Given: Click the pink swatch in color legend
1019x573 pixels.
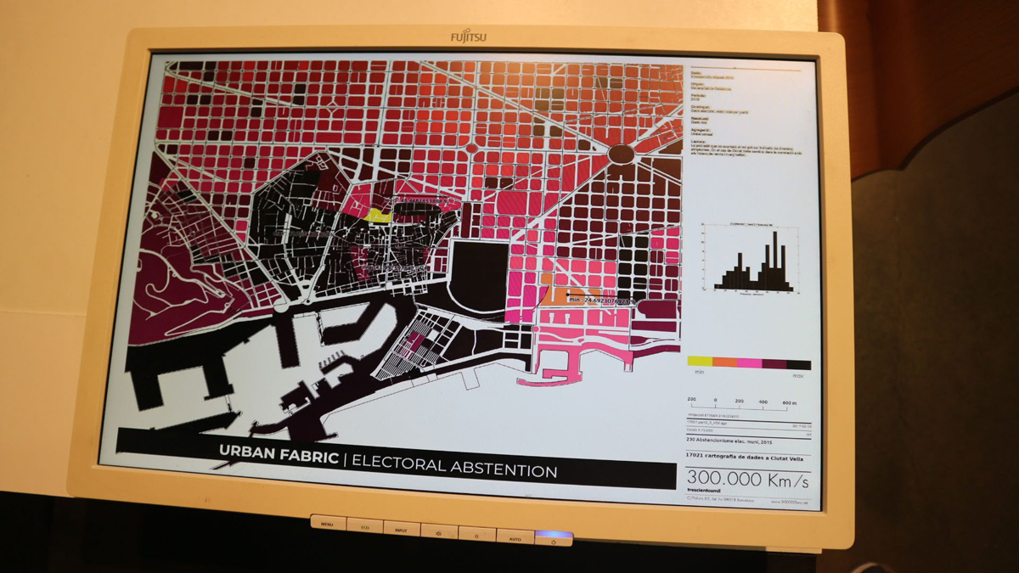Looking at the screenshot, I should [749, 364].
